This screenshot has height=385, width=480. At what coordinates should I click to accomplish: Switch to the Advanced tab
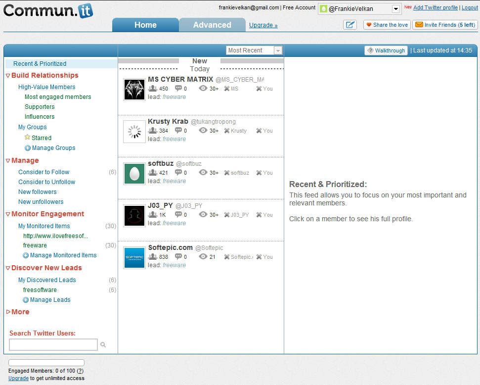(212, 25)
